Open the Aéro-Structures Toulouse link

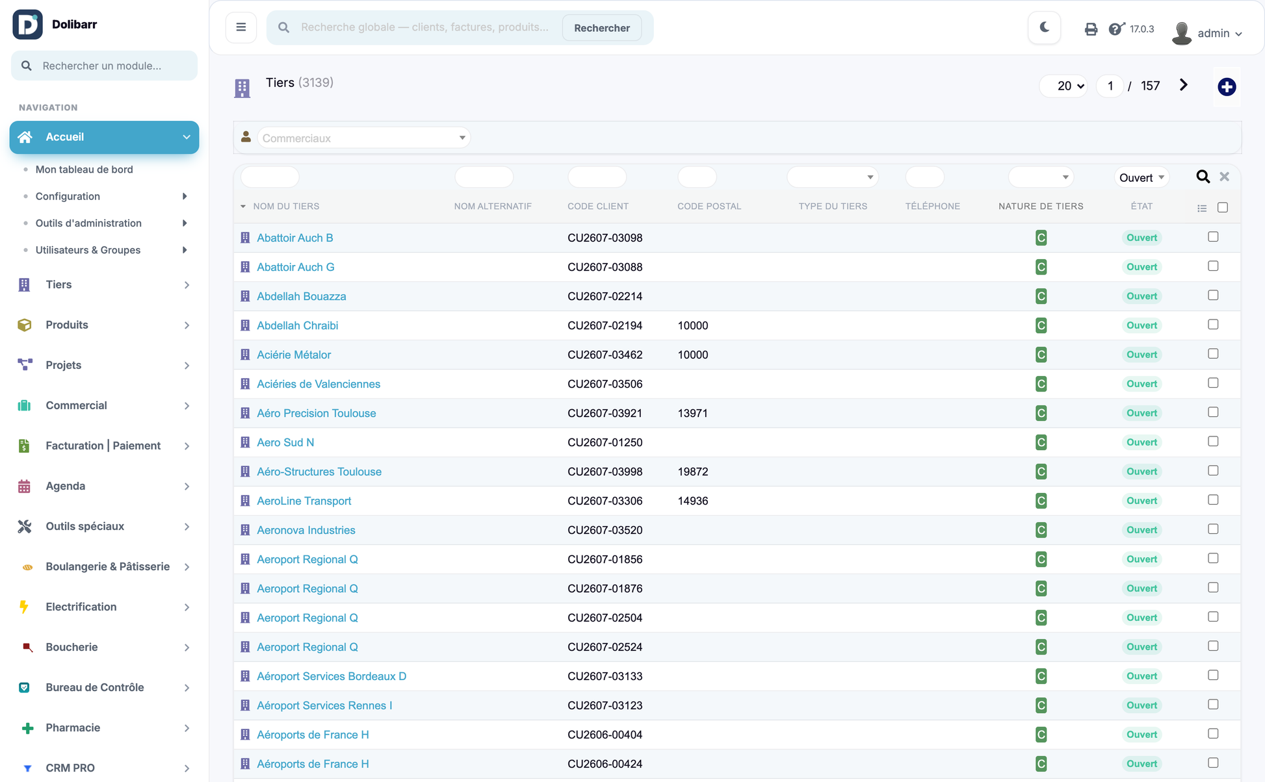(x=319, y=472)
